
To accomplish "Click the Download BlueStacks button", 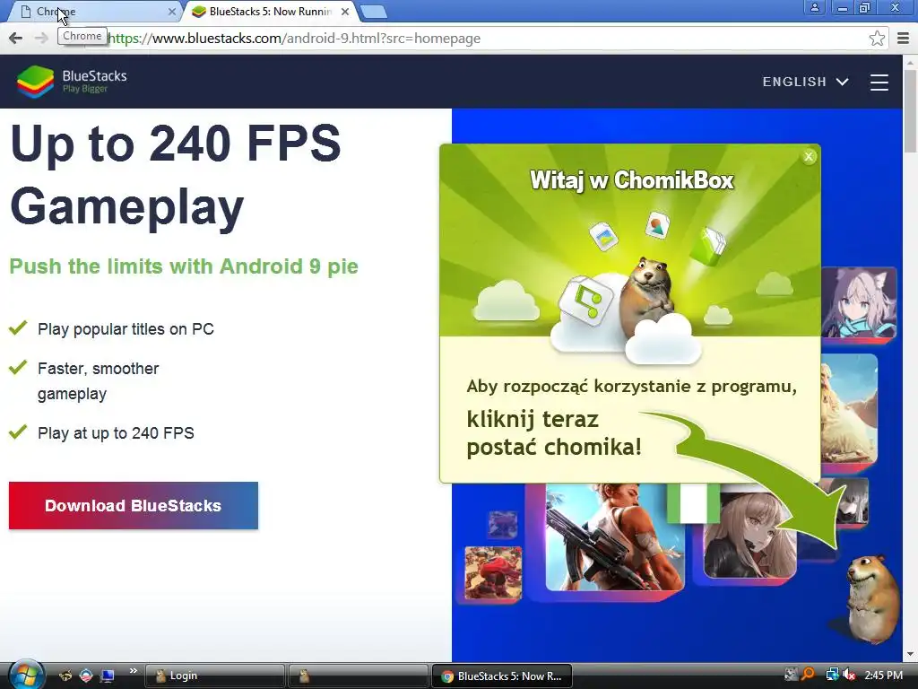I will coord(134,506).
